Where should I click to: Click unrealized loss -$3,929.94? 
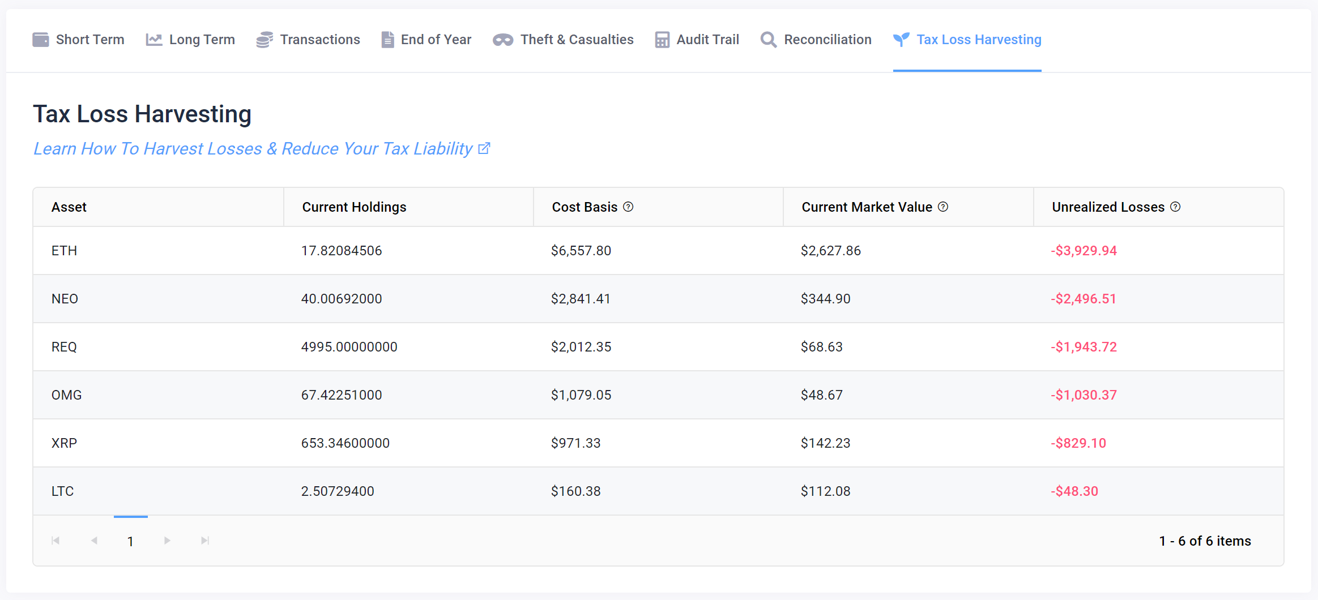1084,251
